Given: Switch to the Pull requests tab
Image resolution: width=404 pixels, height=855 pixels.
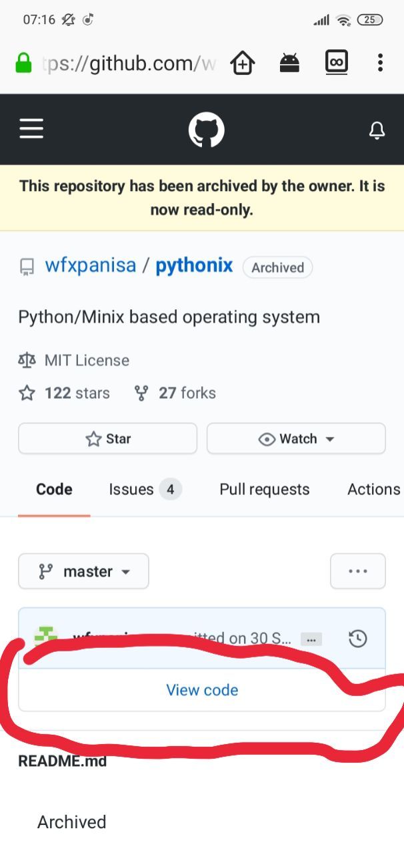Looking at the screenshot, I should tap(265, 489).
